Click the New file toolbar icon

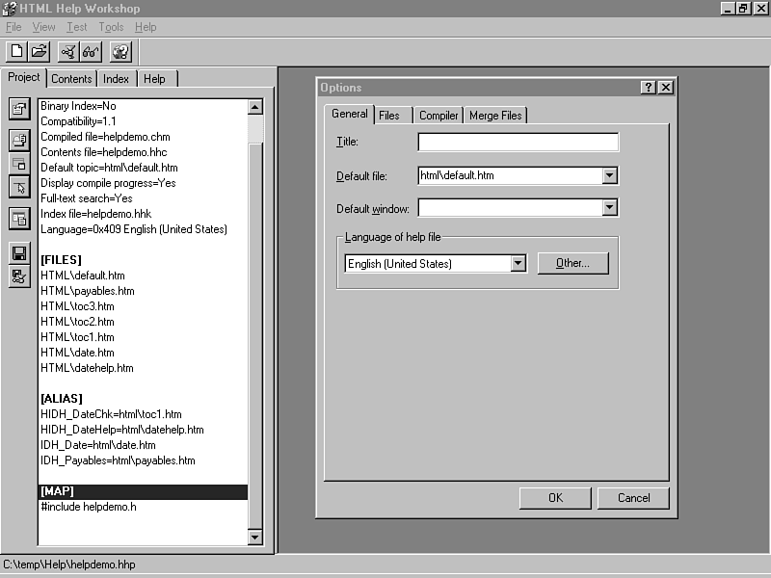point(16,51)
